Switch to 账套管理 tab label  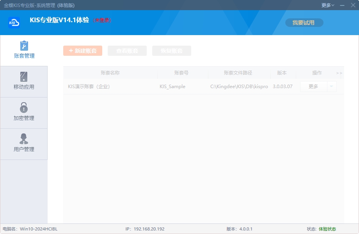(x=24, y=56)
